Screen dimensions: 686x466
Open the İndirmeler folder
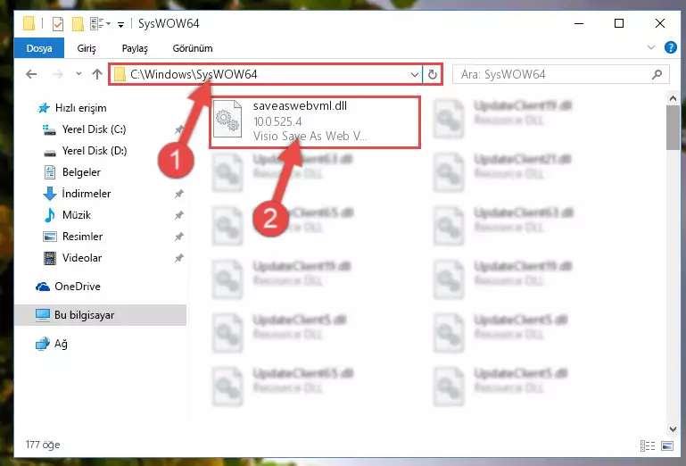(87, 194)
